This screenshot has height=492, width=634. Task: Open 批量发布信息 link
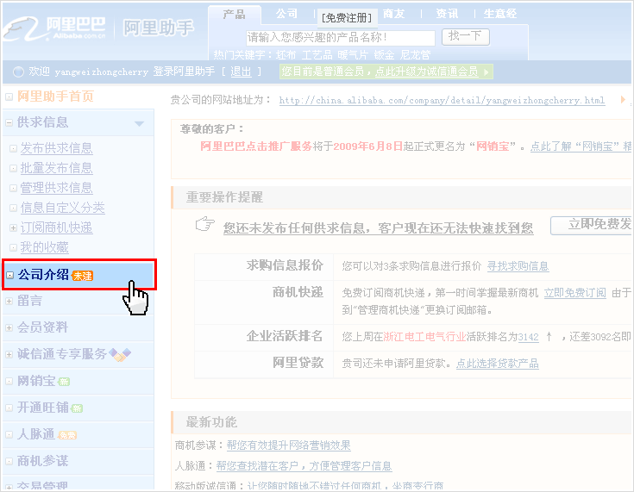coord(56,168)
